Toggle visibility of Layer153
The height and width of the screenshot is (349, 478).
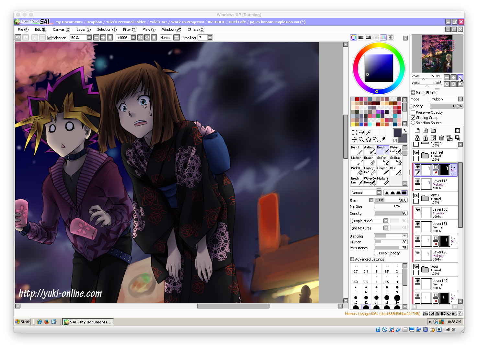click(418, 210)
